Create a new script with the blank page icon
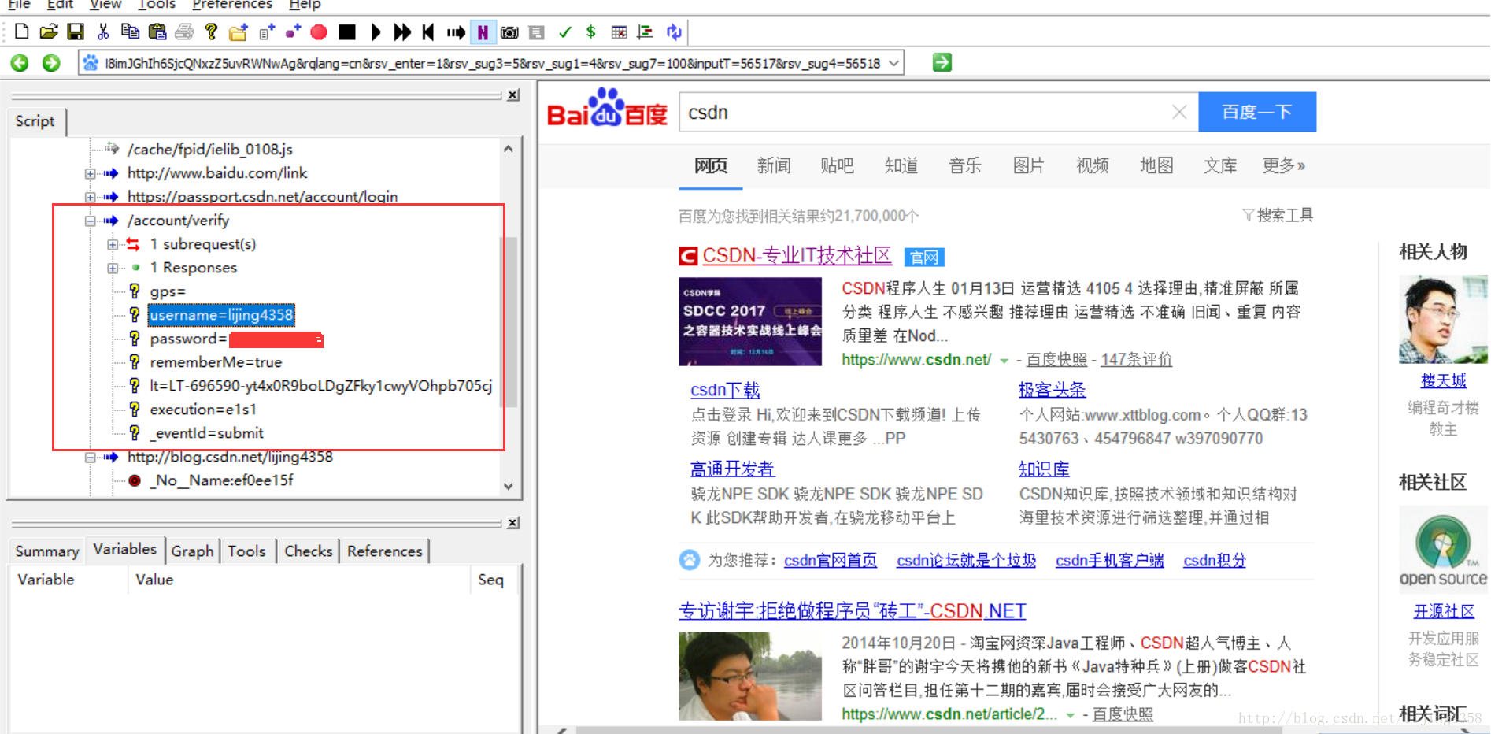This screenshot has height=734, width=1491. tap(22, 32)
